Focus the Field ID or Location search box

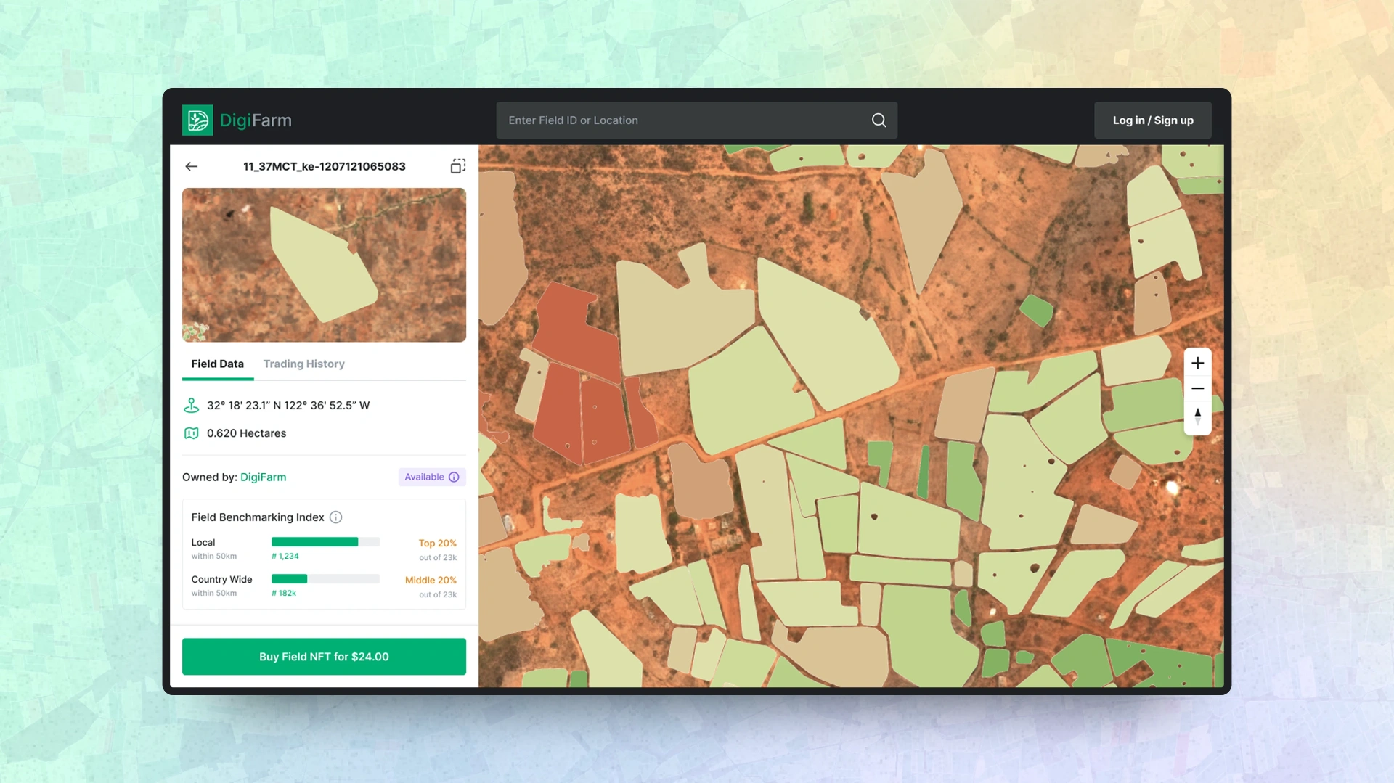point(696,120)
